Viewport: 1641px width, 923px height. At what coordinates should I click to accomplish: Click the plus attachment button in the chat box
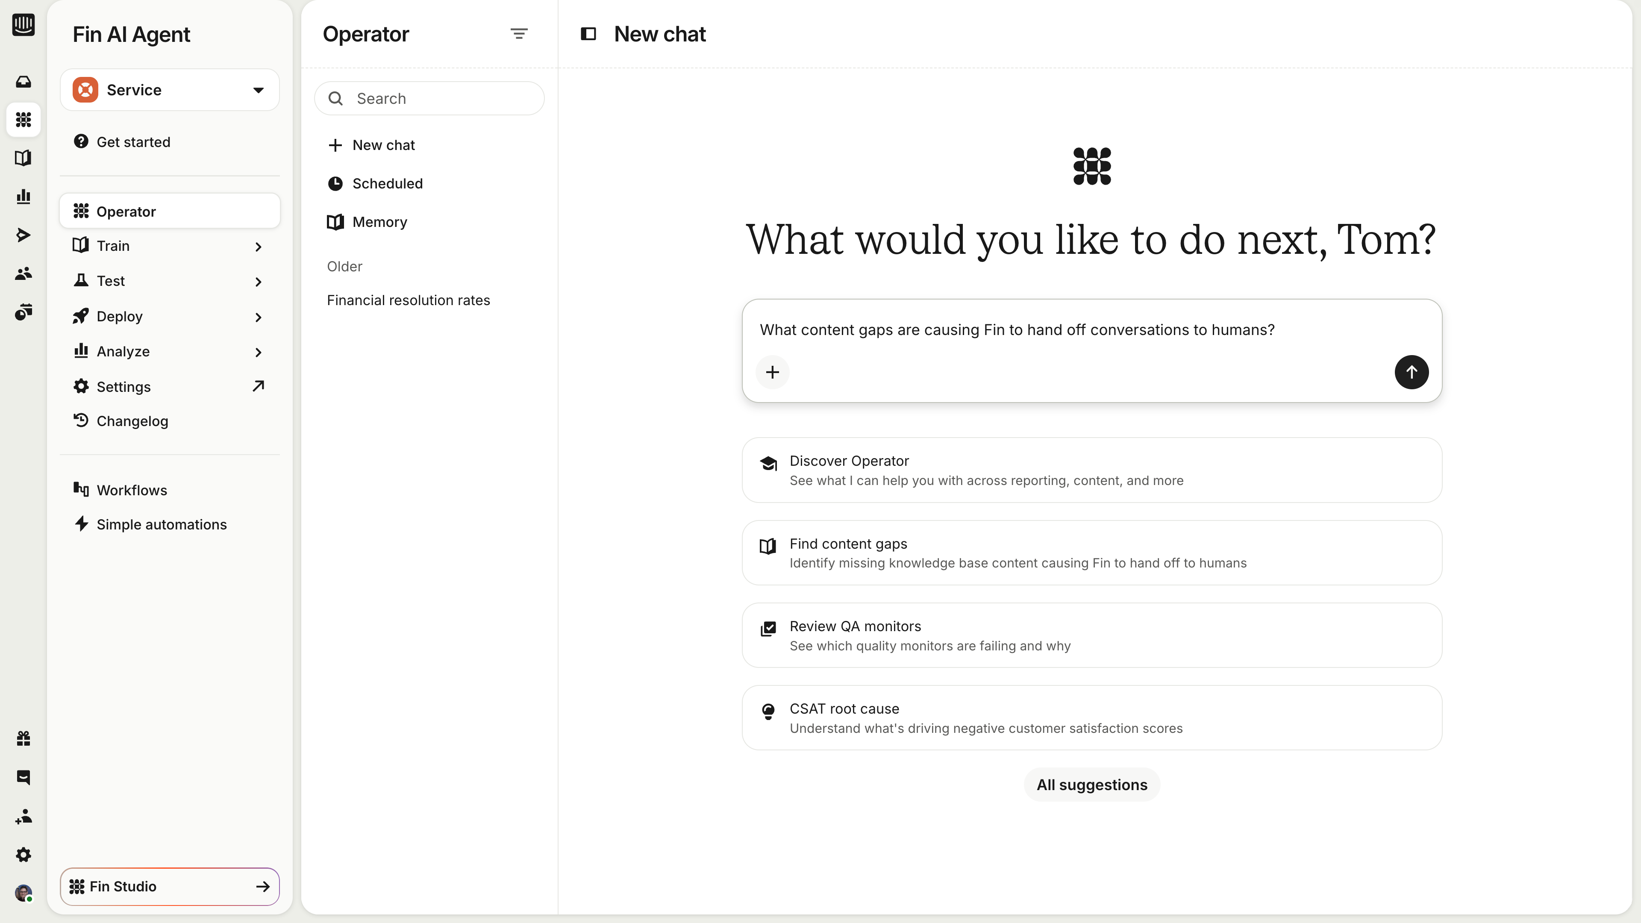point(772,372)
